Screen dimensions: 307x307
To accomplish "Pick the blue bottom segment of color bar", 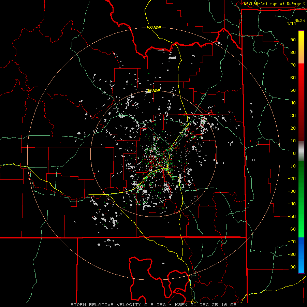I will coord(301,255).
